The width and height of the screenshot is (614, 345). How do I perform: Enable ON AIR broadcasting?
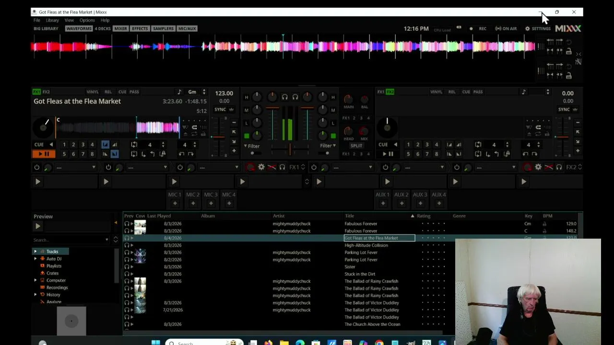(506, 29)
